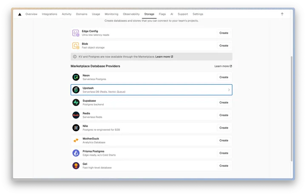Screen dimensions: 306x195
Task: Click the Neon provider logo
Action: pyautogui.click(x=76, y=77)
